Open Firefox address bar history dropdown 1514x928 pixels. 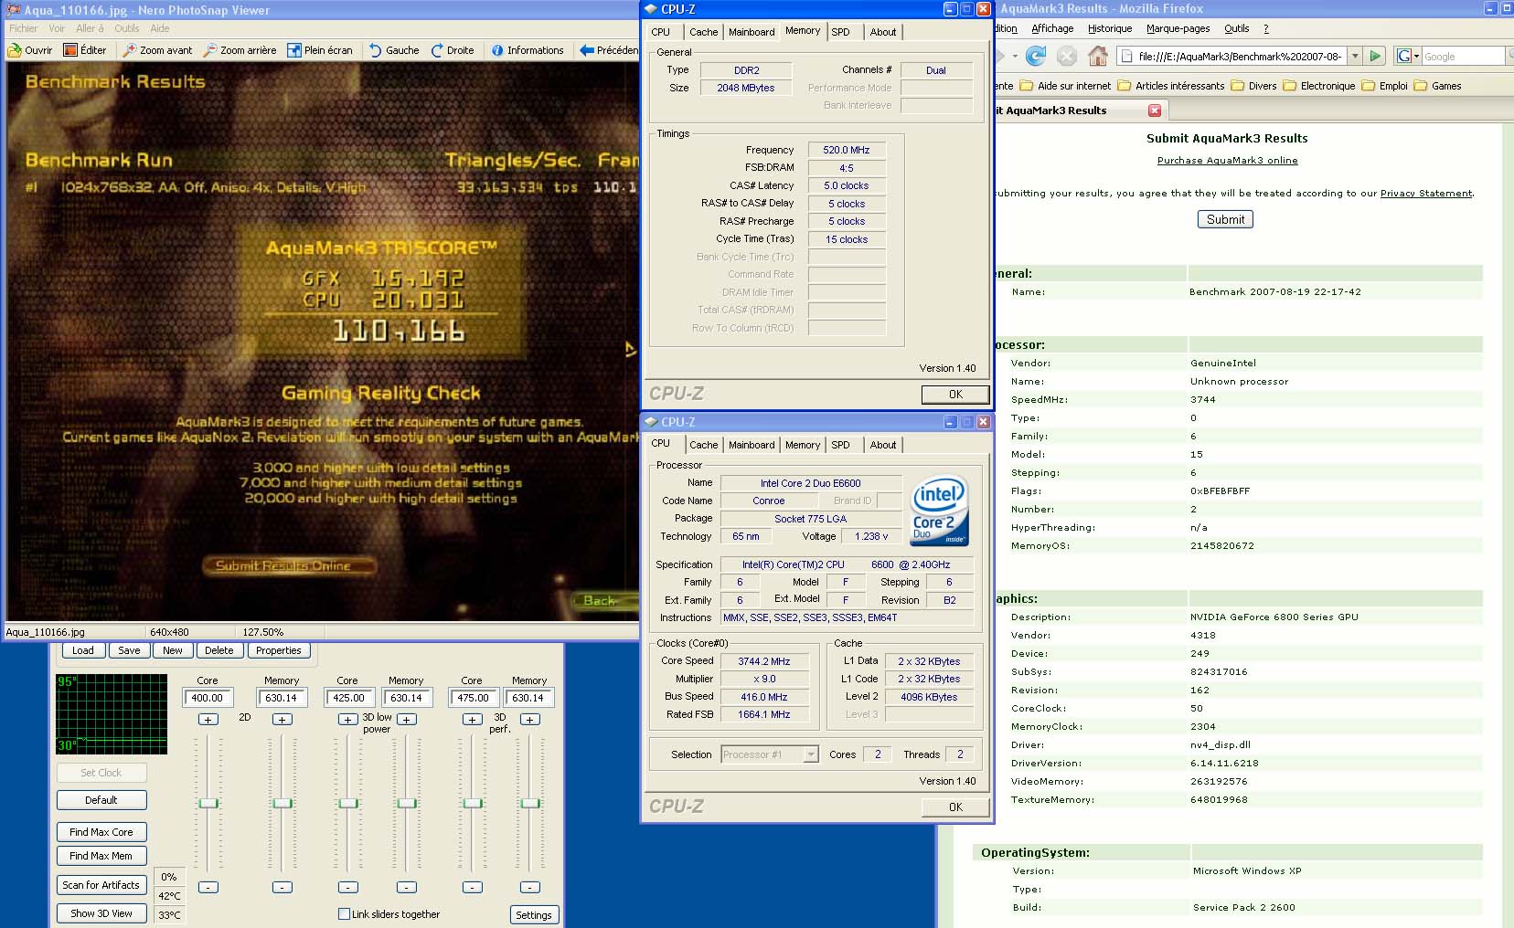point(1355,56)
